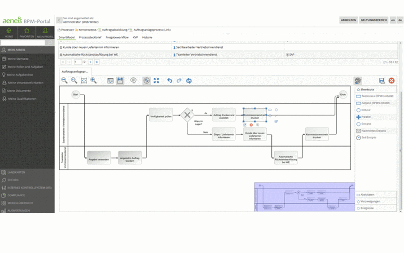Screen dimensions: 404x253
Task: Switch language to de
Action: pyautogui.click(x=400, y=20)
